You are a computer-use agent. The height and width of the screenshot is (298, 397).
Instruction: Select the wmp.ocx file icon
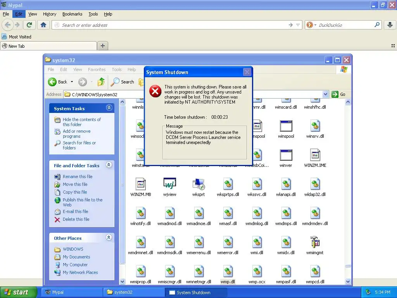[257, 271]
